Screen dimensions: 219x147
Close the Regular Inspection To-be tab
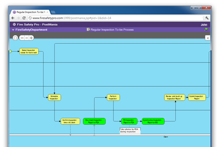(x=47, y=12)
